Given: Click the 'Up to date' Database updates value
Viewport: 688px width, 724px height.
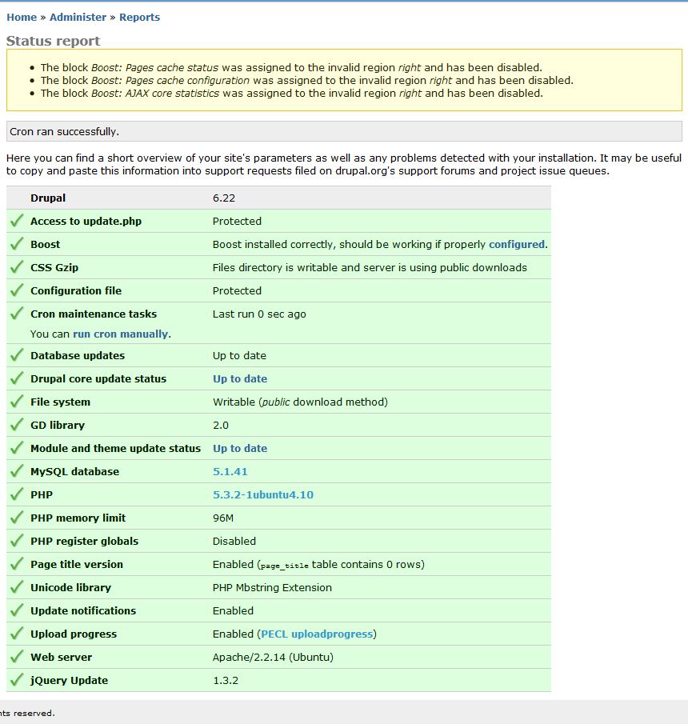Looking at the screenshot, I should click(239, 355).
